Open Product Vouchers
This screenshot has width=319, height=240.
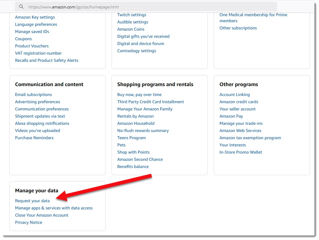click(x=32, y=46)
